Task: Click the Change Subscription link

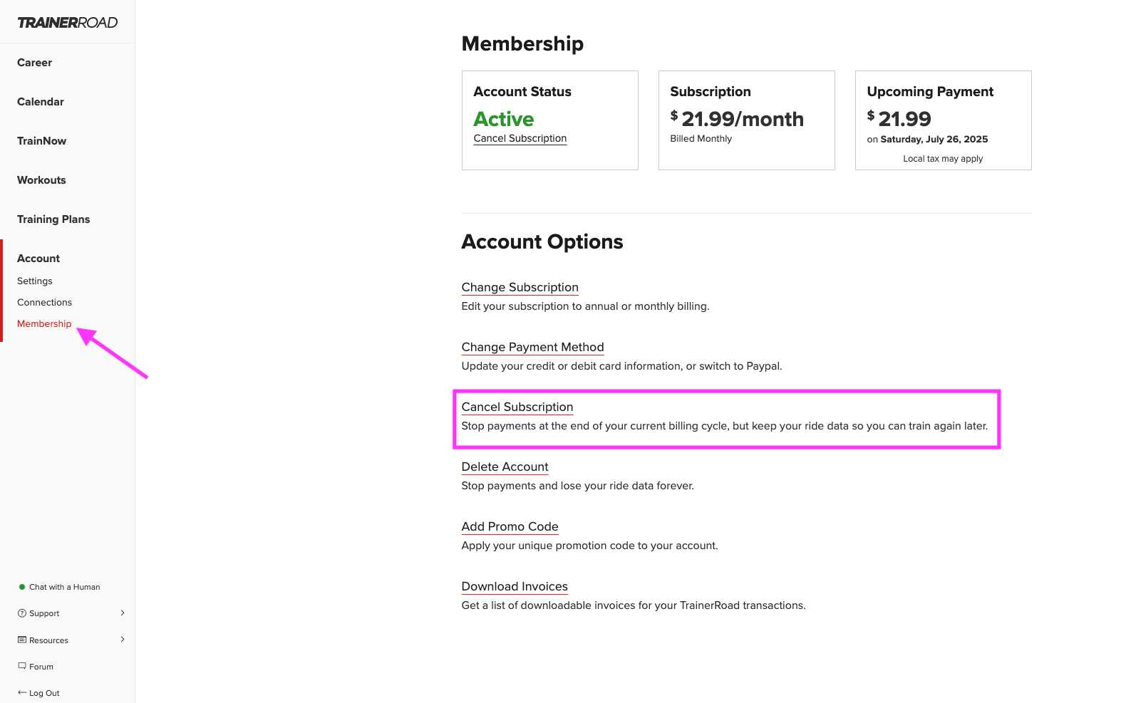Action: pos(520,287)
